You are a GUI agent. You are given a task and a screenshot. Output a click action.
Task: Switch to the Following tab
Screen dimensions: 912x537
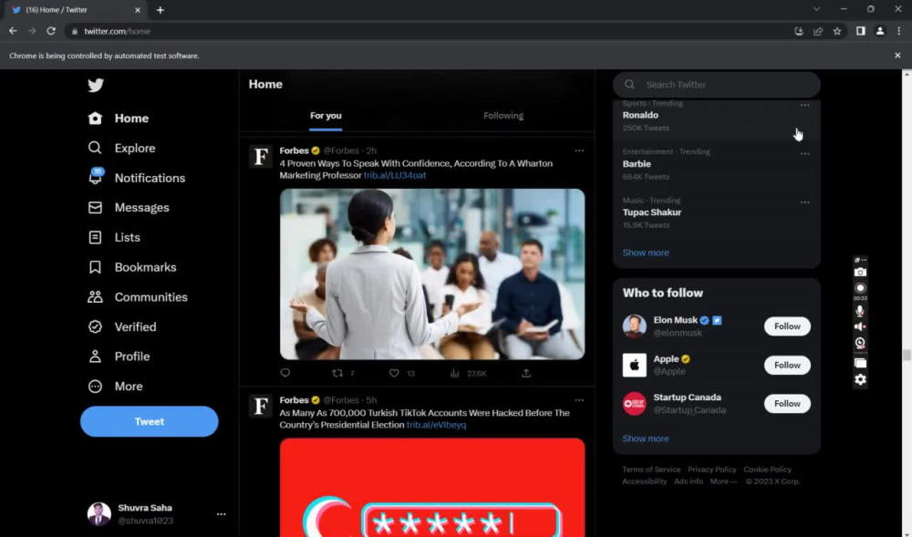coord(503,116)
